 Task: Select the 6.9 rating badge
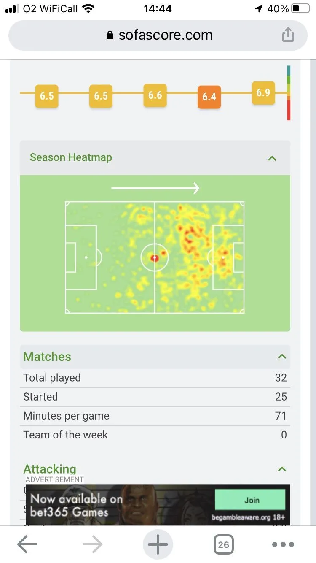263,92
